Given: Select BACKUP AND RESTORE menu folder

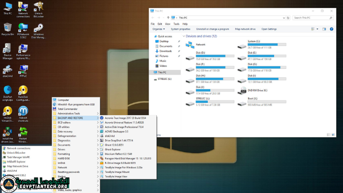Looking at the screenshot, I should [x=76, y=118].
